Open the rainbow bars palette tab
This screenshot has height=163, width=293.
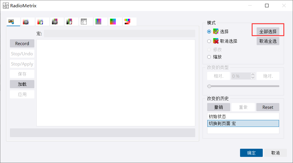coord(127,22)
